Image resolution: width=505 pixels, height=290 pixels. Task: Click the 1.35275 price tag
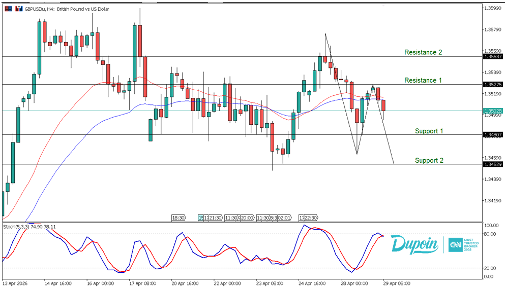pyautogui.click(x=493, y=85)
